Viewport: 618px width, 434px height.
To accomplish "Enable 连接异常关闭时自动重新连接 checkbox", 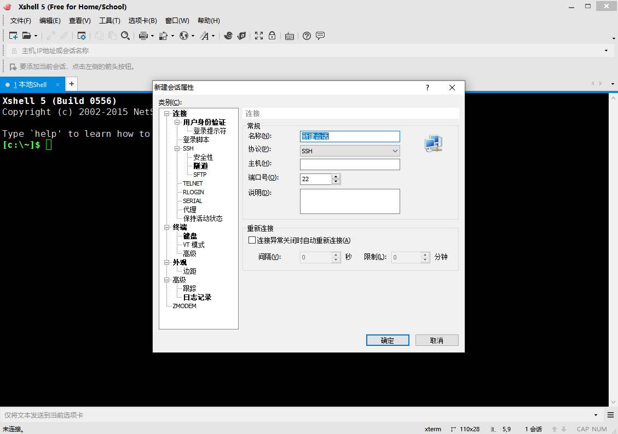I will (x=252, y=240).
